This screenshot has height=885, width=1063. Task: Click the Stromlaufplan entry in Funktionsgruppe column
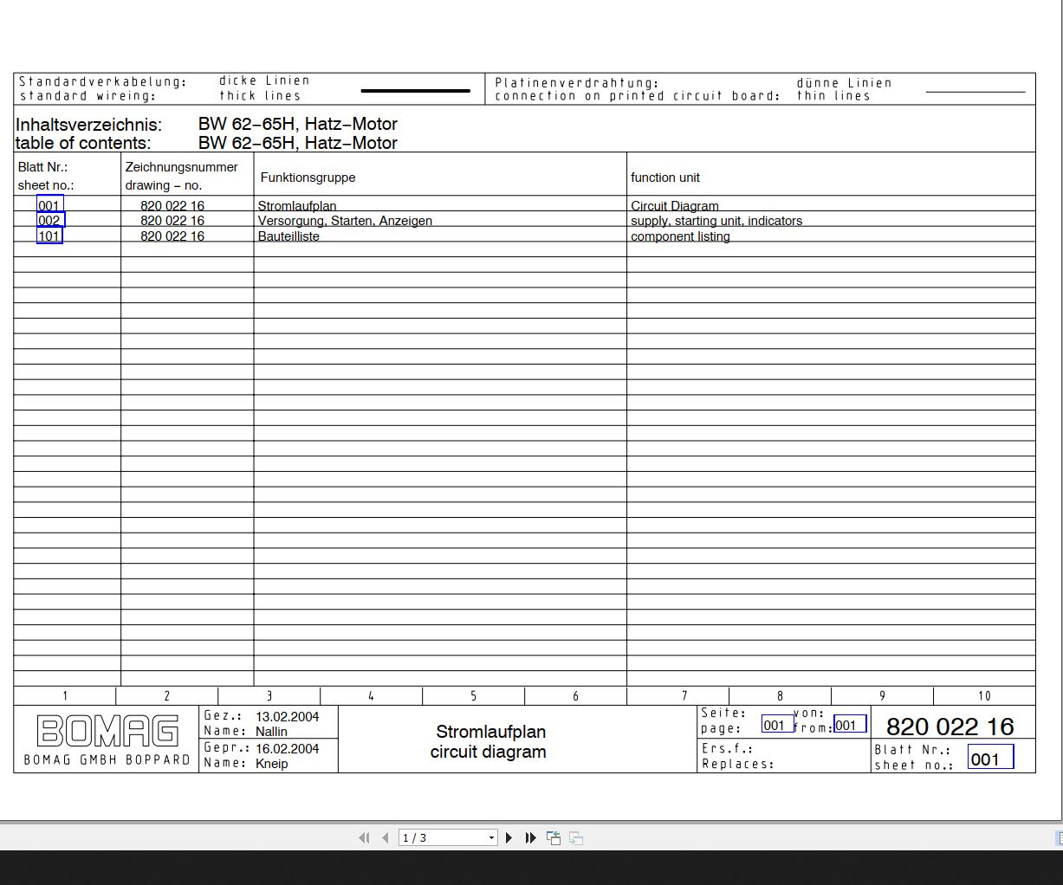pyautogui.click(x=297, y=206)
